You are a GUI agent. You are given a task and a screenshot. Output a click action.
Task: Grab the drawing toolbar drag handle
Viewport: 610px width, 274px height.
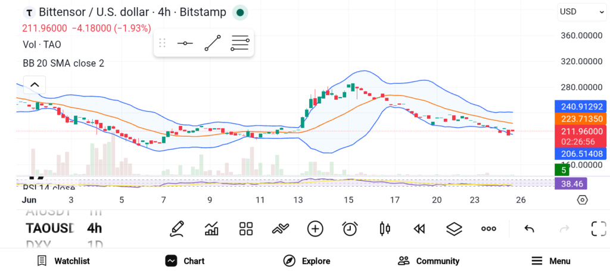tap(162, 43)
